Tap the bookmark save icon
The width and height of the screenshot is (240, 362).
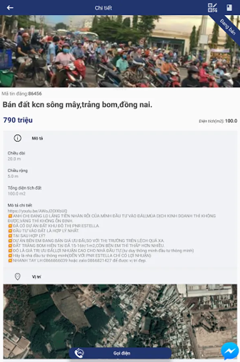229,8
